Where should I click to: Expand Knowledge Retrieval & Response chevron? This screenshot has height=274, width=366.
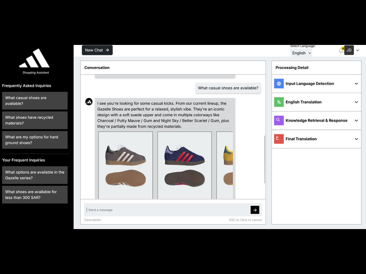coord(356,121)
